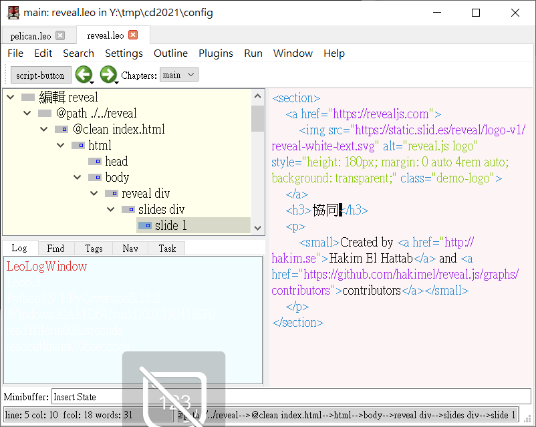Collapse the @path reveal node
This screenshot has width=536, height=427.
pyautogui.click(x=27, y=113)
